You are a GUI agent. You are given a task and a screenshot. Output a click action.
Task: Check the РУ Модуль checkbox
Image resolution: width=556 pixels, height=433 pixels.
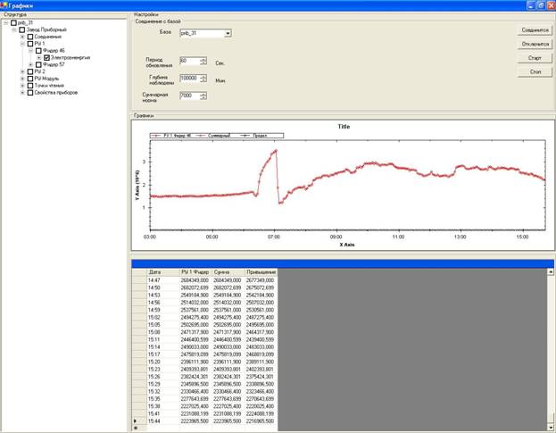click(x=30, y=79)
